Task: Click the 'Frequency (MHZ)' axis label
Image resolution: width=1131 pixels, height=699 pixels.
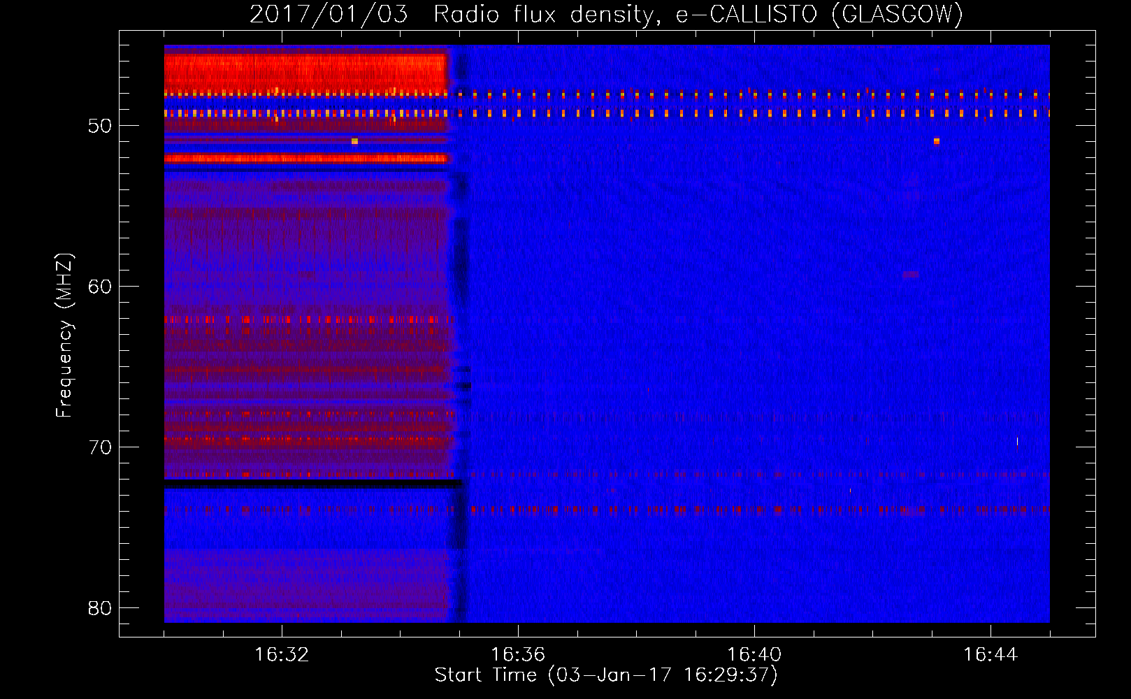Action: click(x=64, y=336)
